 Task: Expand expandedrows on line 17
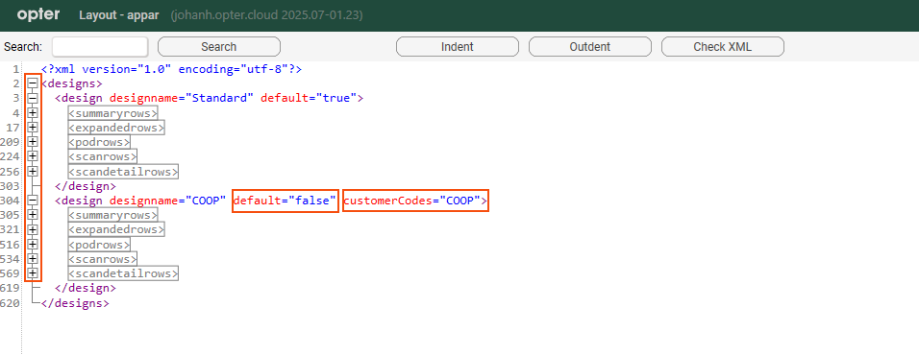point(33,128)
